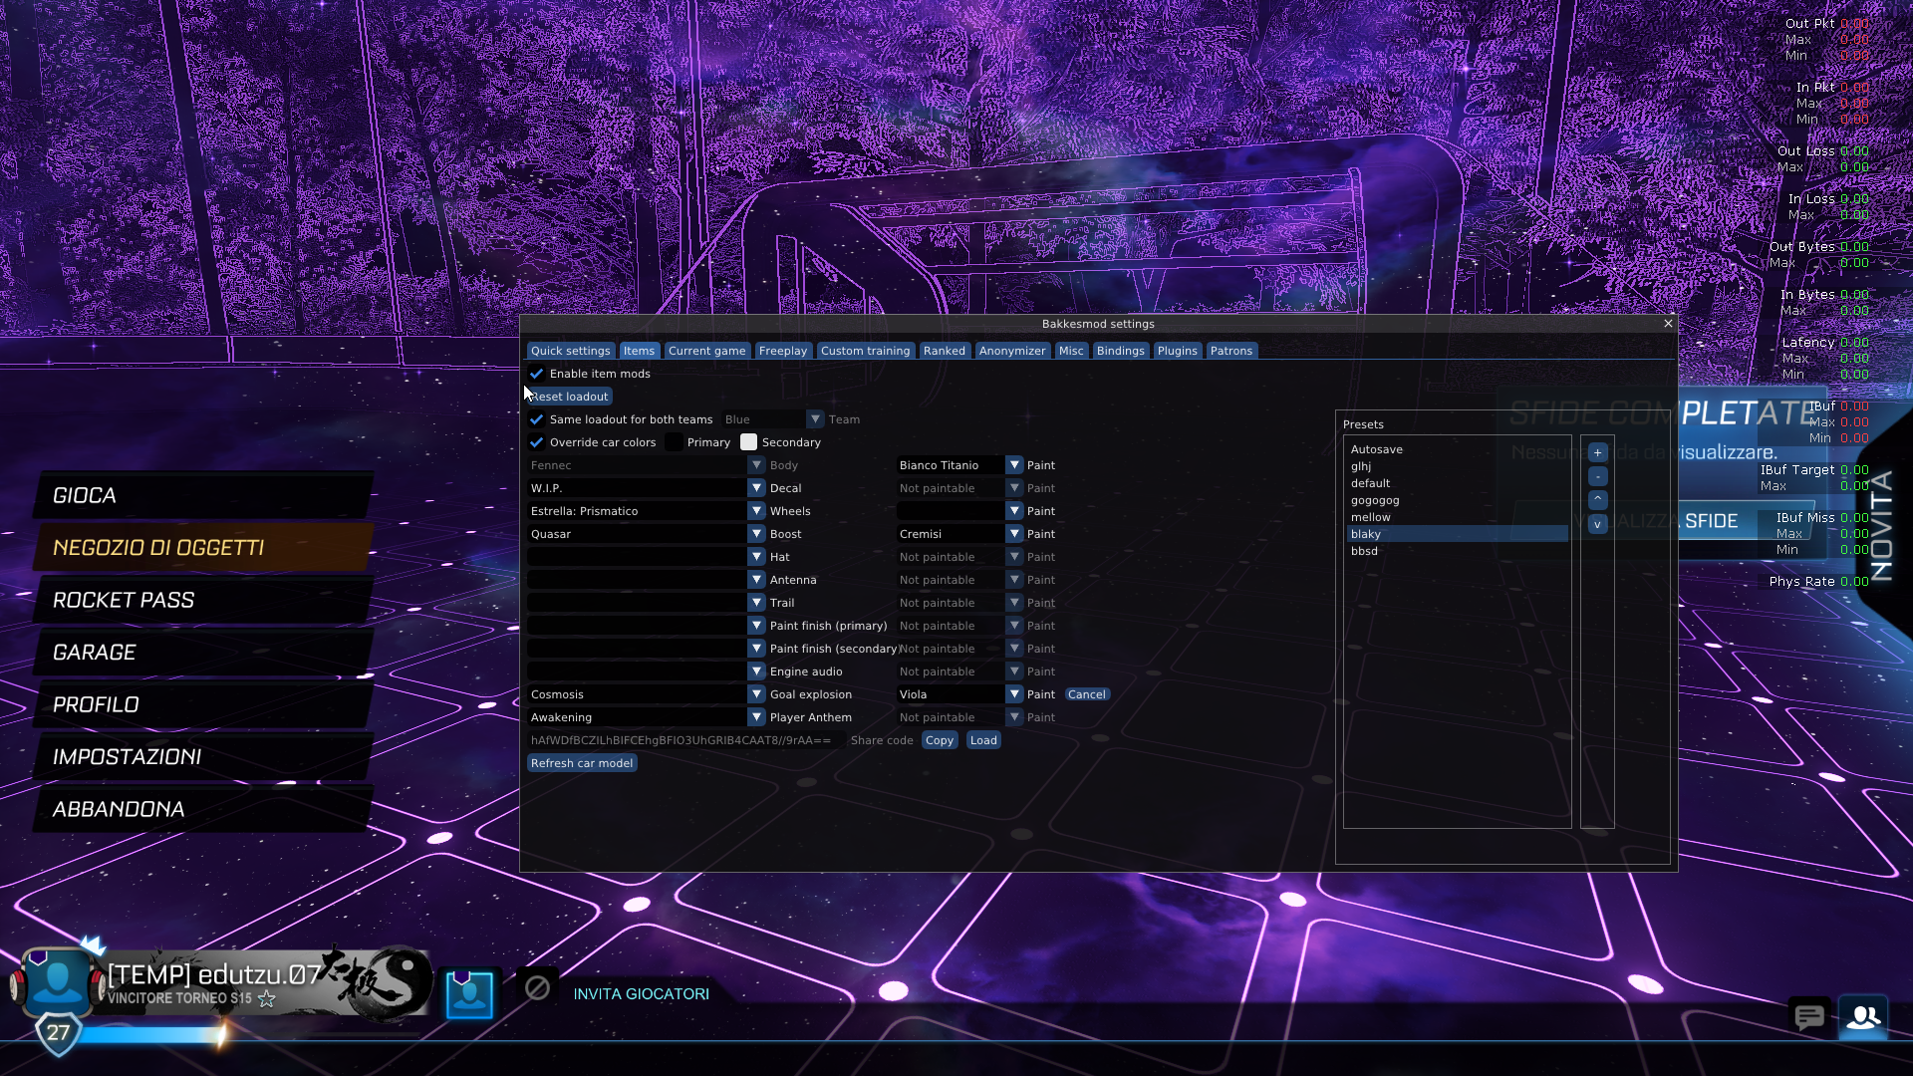Expand the Wheels item dropdown

(x=756, y=511)
